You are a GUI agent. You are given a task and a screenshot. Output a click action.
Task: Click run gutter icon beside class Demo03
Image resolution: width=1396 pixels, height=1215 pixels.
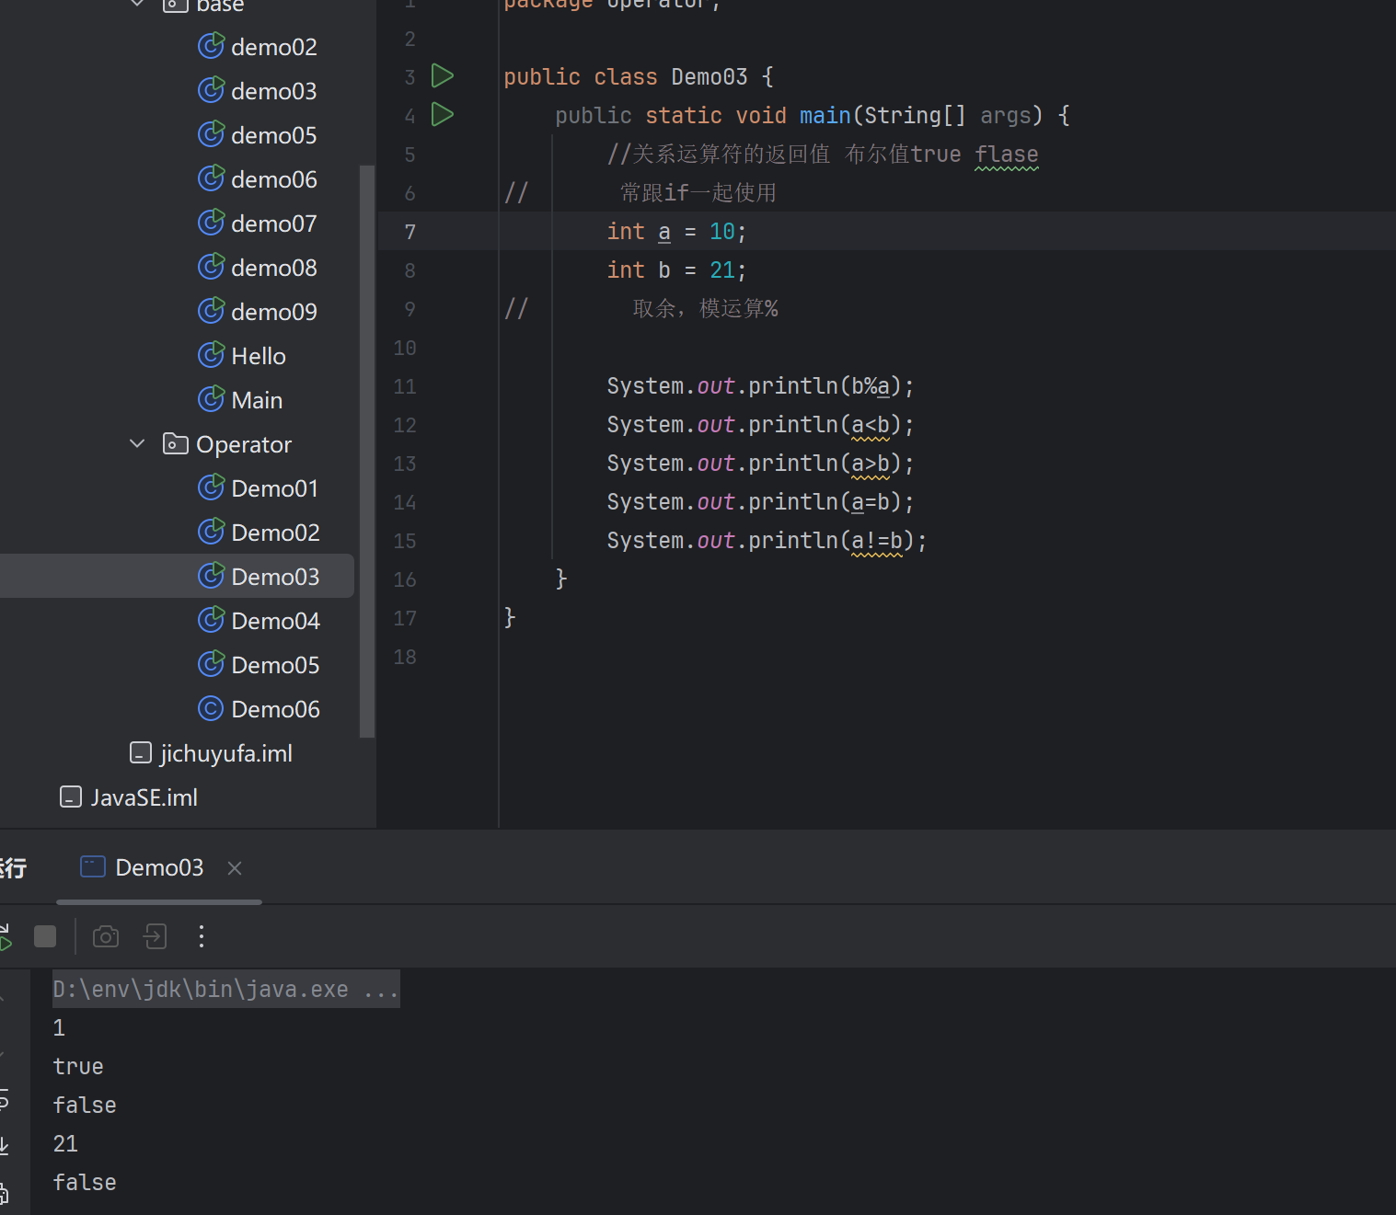[443, 75]
